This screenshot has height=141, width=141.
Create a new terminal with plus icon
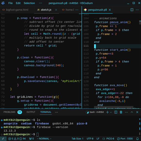[x=107, y=112]
